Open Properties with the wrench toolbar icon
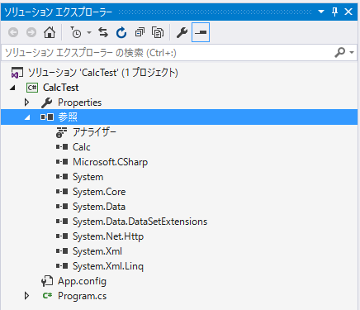The height and width of the screenshot is (310, 360). [182, 32]
